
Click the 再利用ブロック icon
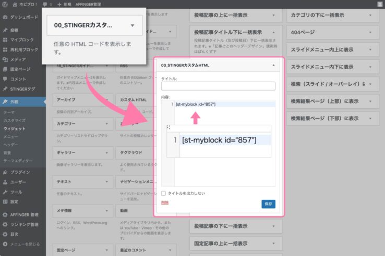[5, 50]
